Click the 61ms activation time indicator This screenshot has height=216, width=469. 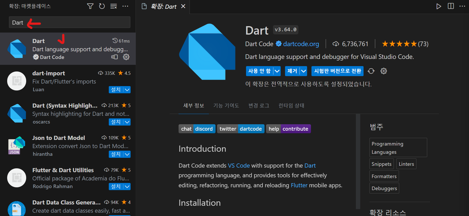point(121,41)
